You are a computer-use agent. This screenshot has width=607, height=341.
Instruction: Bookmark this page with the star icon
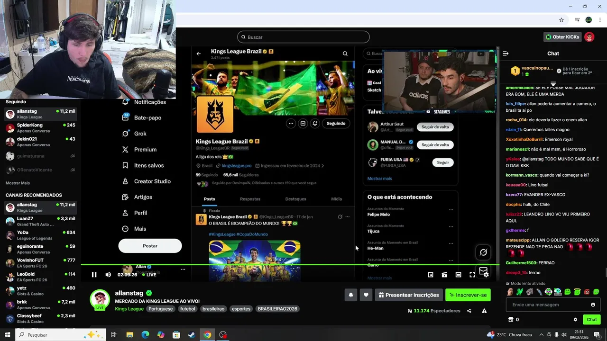point(561,20)
